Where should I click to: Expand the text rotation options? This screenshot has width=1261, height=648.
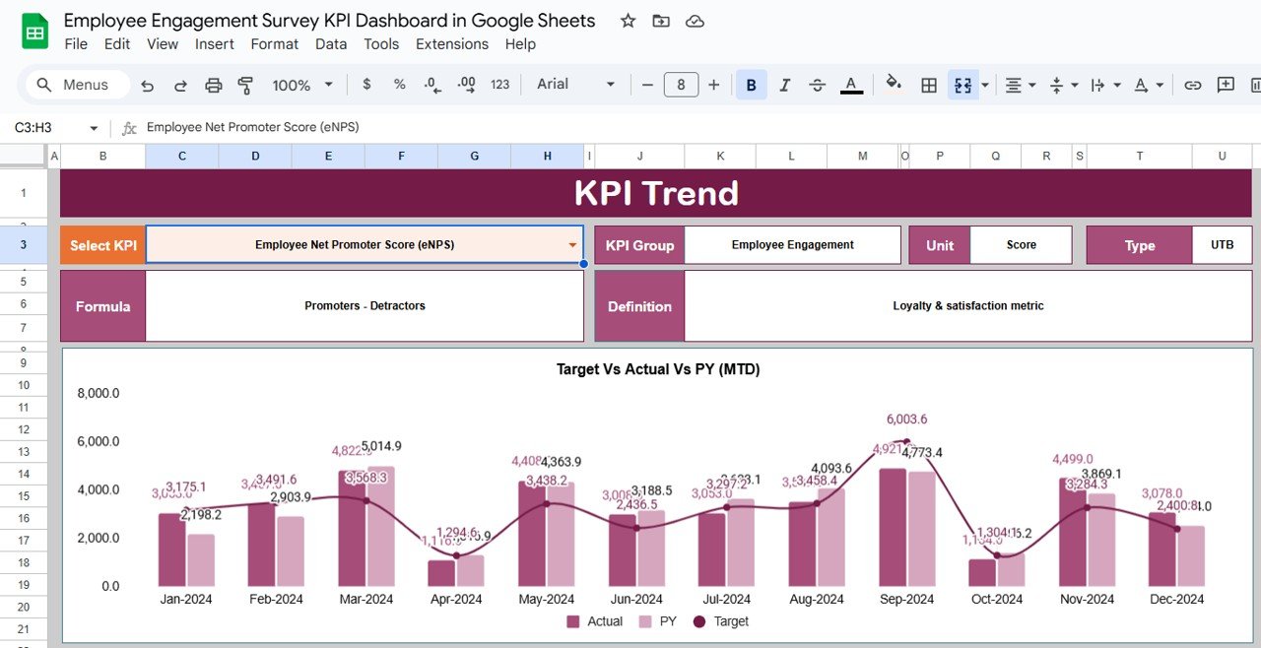(1158, 86)
